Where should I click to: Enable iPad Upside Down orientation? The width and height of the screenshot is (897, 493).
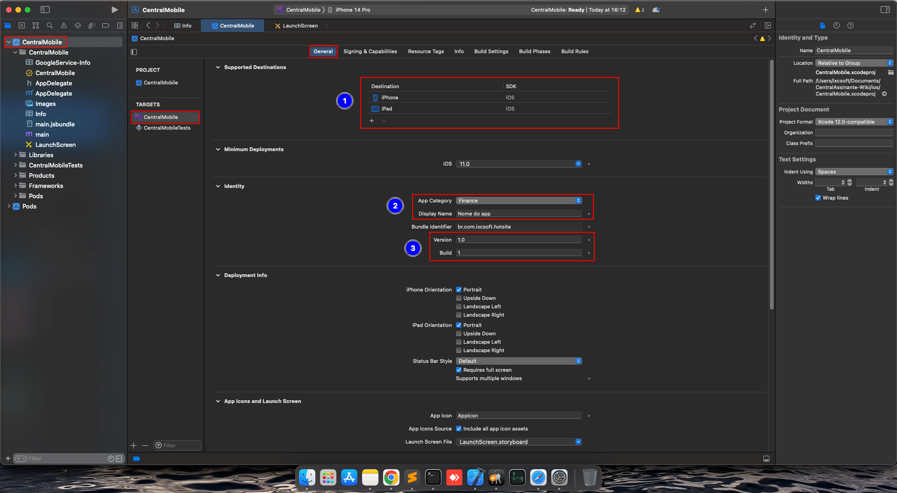(459, 333)
